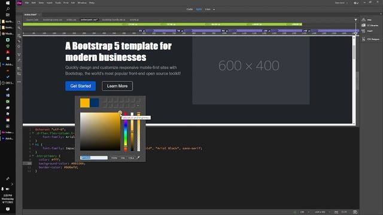Click the related files filter icon
Screen dimensions: 383x215
tap(355, 20)
